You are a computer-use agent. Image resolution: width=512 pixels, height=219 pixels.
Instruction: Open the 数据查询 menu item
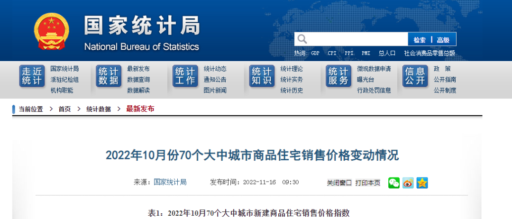(x=138, y=80)
